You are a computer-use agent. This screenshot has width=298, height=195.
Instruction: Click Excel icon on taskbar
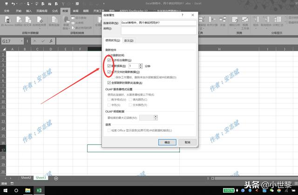click(x=39, y=190)
